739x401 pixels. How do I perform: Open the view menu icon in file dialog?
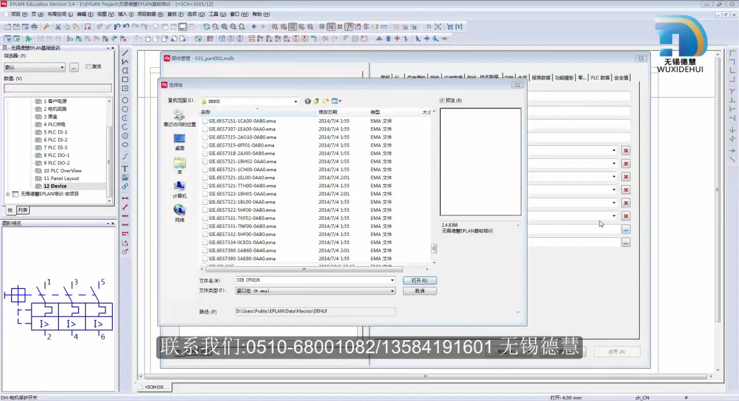pos(336,101)
